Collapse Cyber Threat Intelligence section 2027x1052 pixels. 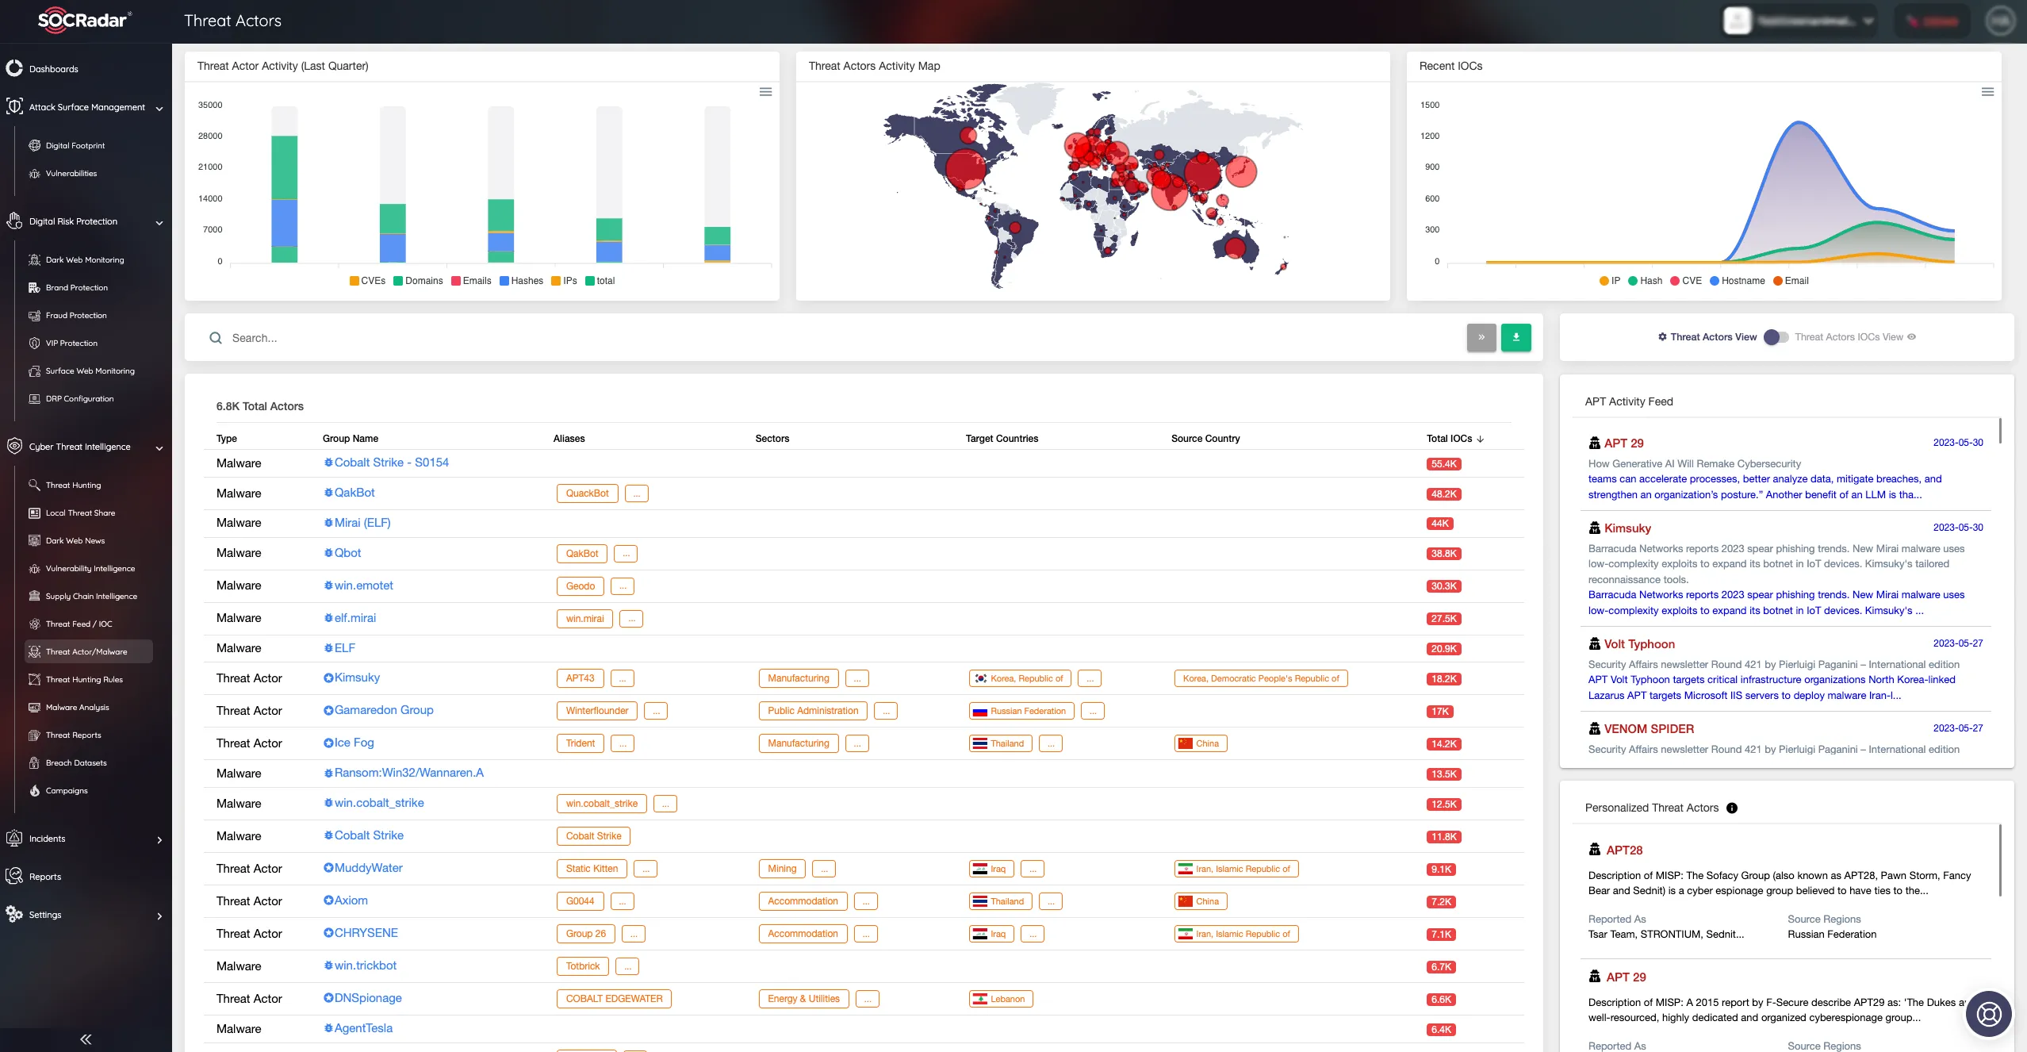159,447
